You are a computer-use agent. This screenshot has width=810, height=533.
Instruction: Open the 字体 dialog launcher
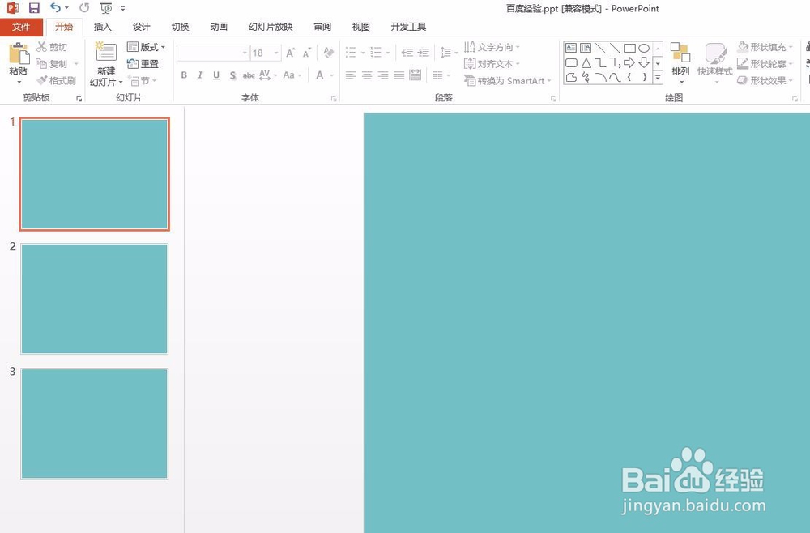(x=334, y=98)
